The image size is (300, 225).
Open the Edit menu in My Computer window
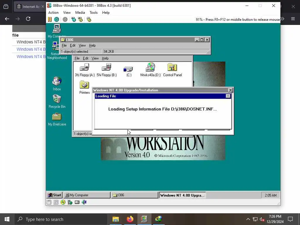pos(85,58)
